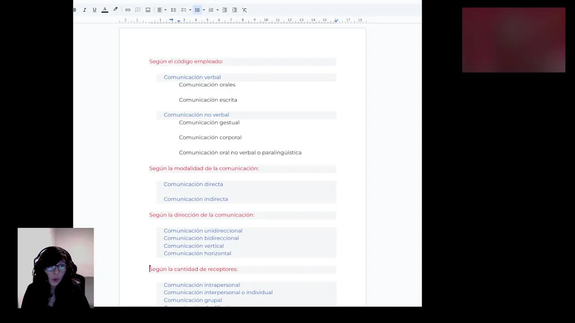Click the right indent marker on ruler

336,21
